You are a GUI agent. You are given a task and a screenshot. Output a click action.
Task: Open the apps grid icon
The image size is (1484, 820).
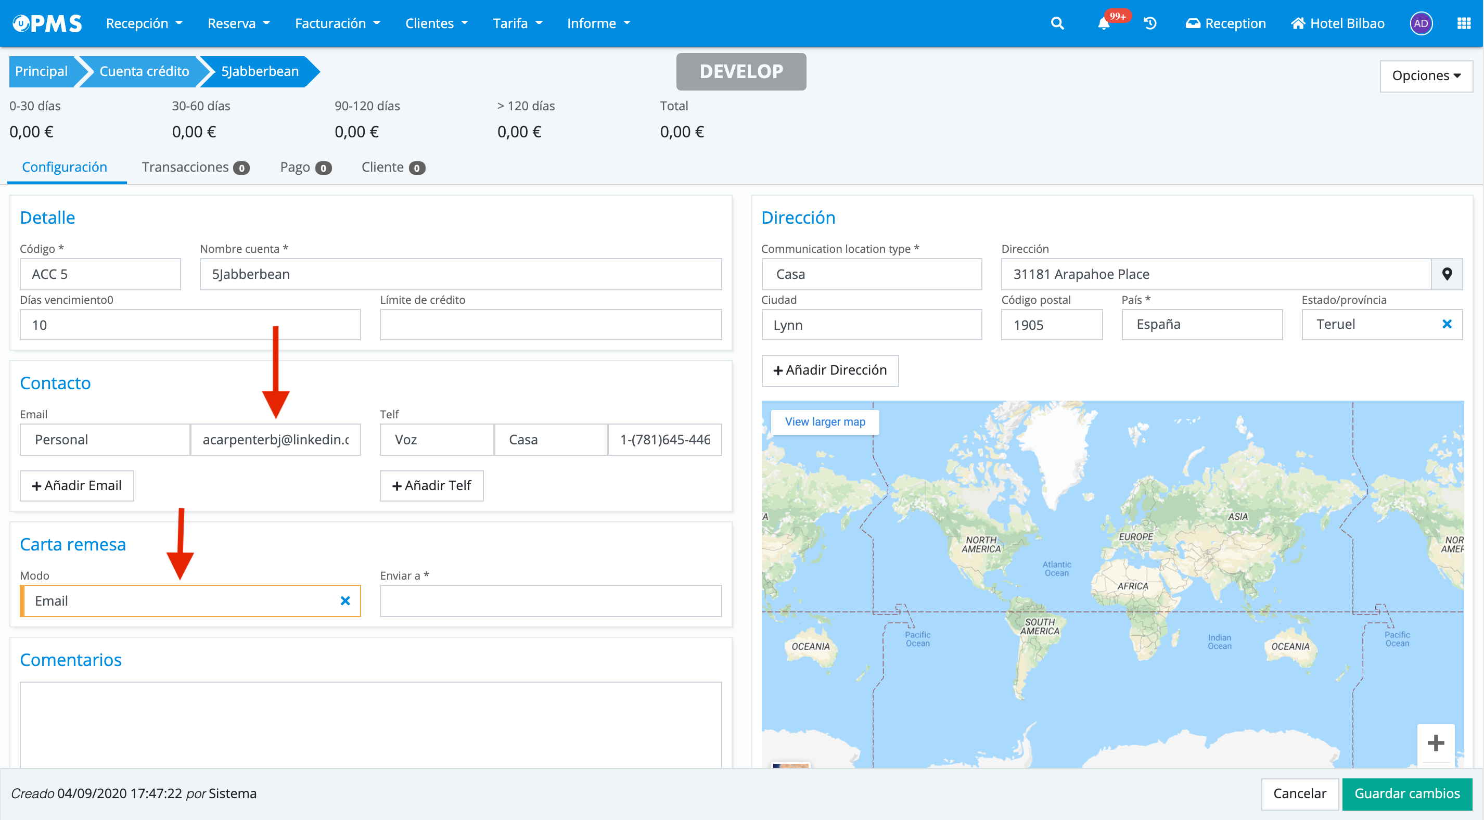1463,23
